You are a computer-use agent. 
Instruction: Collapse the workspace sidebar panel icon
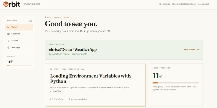31,21
